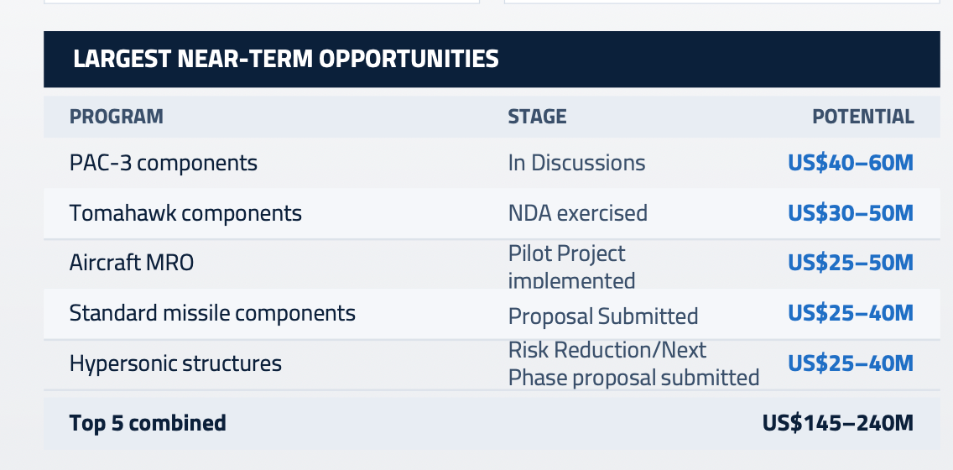Click the PAC-3 components row label

pyautogui.click(x=163, y=163)
